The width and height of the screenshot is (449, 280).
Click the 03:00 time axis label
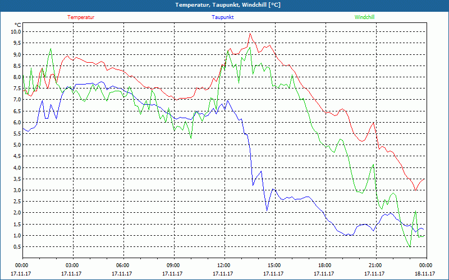coord(72,265)
